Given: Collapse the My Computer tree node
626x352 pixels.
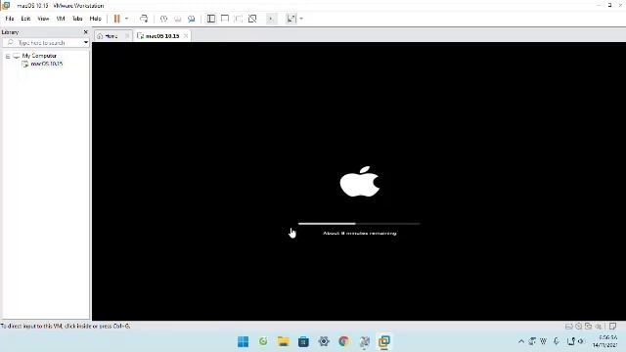Looking at the screenshot, I should click(8, 57).
